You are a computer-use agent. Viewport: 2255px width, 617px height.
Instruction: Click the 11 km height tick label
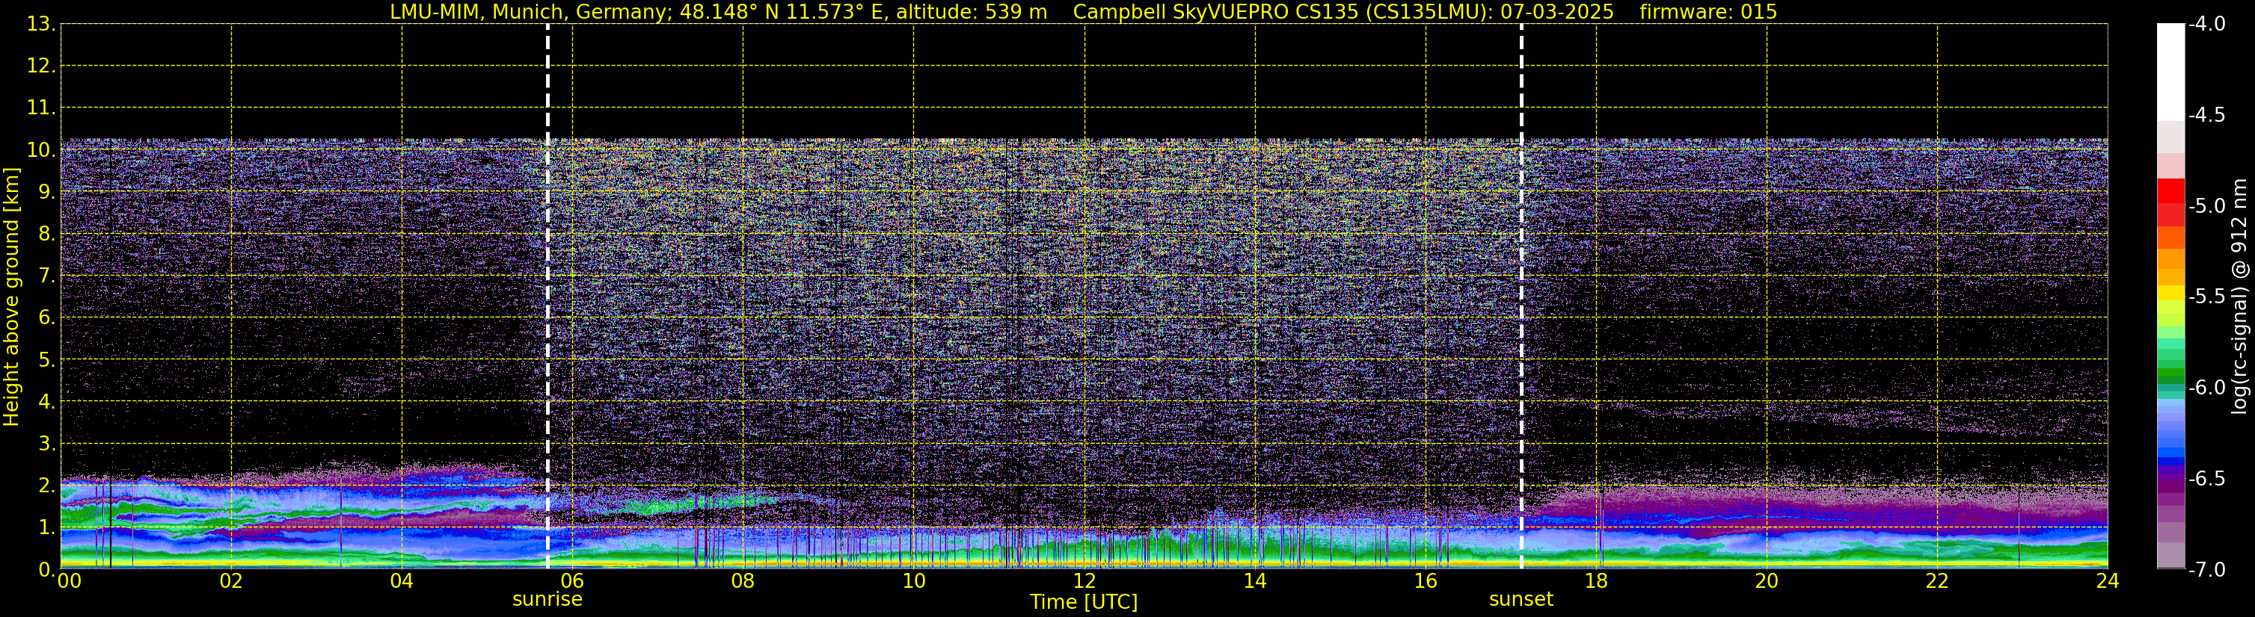click(40, 108)
